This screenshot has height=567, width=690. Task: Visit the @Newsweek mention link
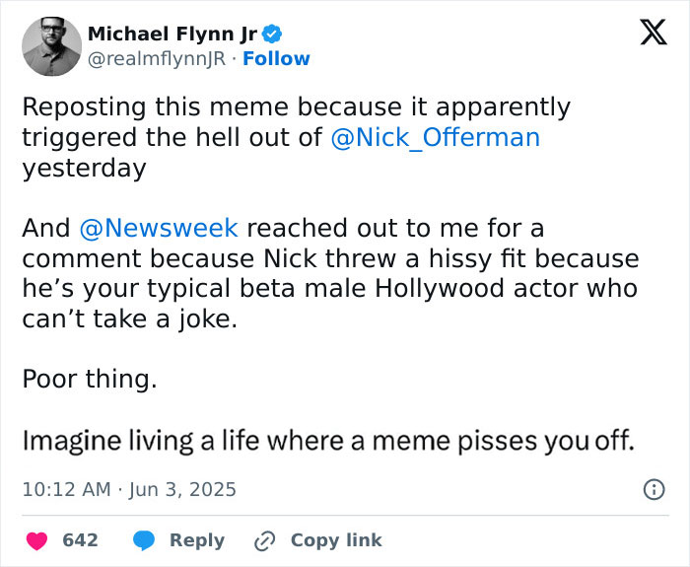coord(159,228)
